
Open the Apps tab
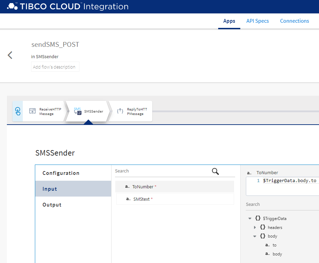coord(229,21)
